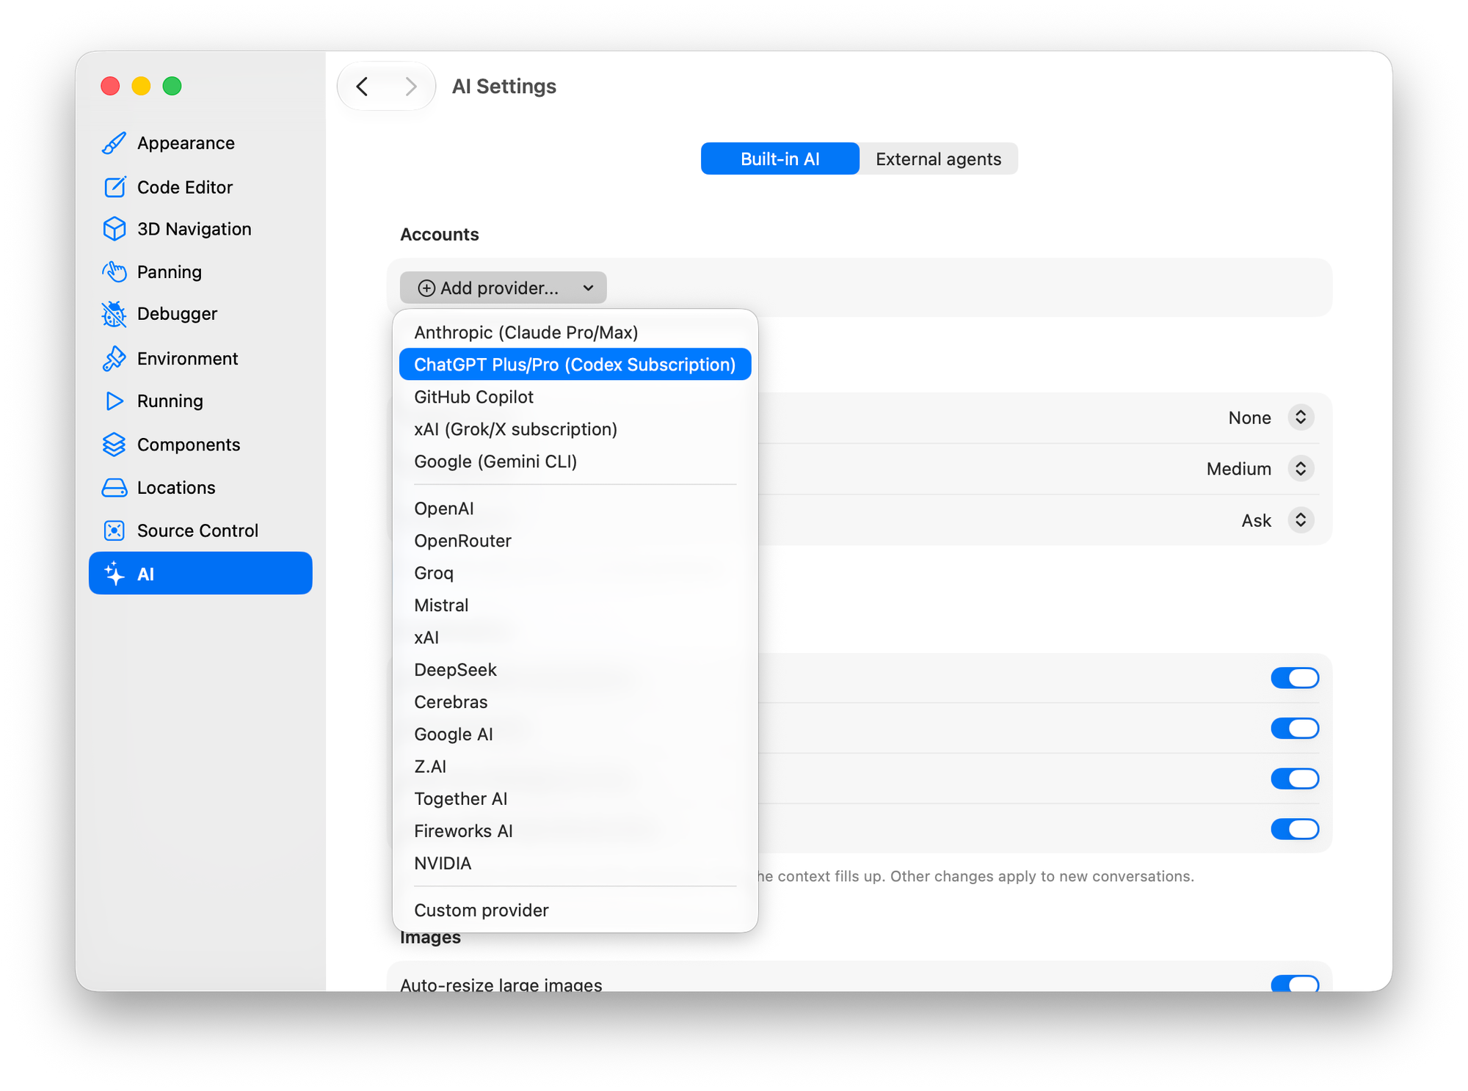Click the AI sparkle icon in the sidebar

click(114, 574)
